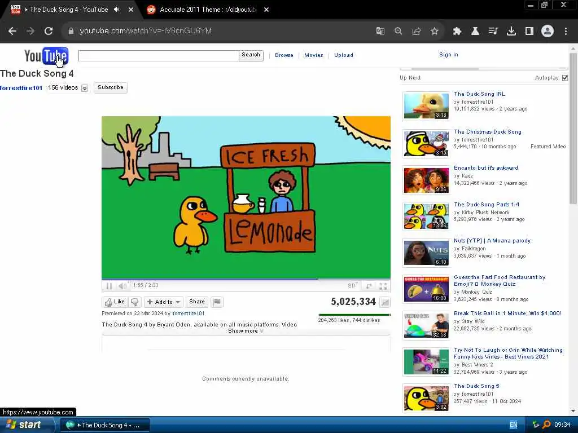Open The Duck Song Parts 1-4 title
The image size is (578, 433).
point(487,204)
